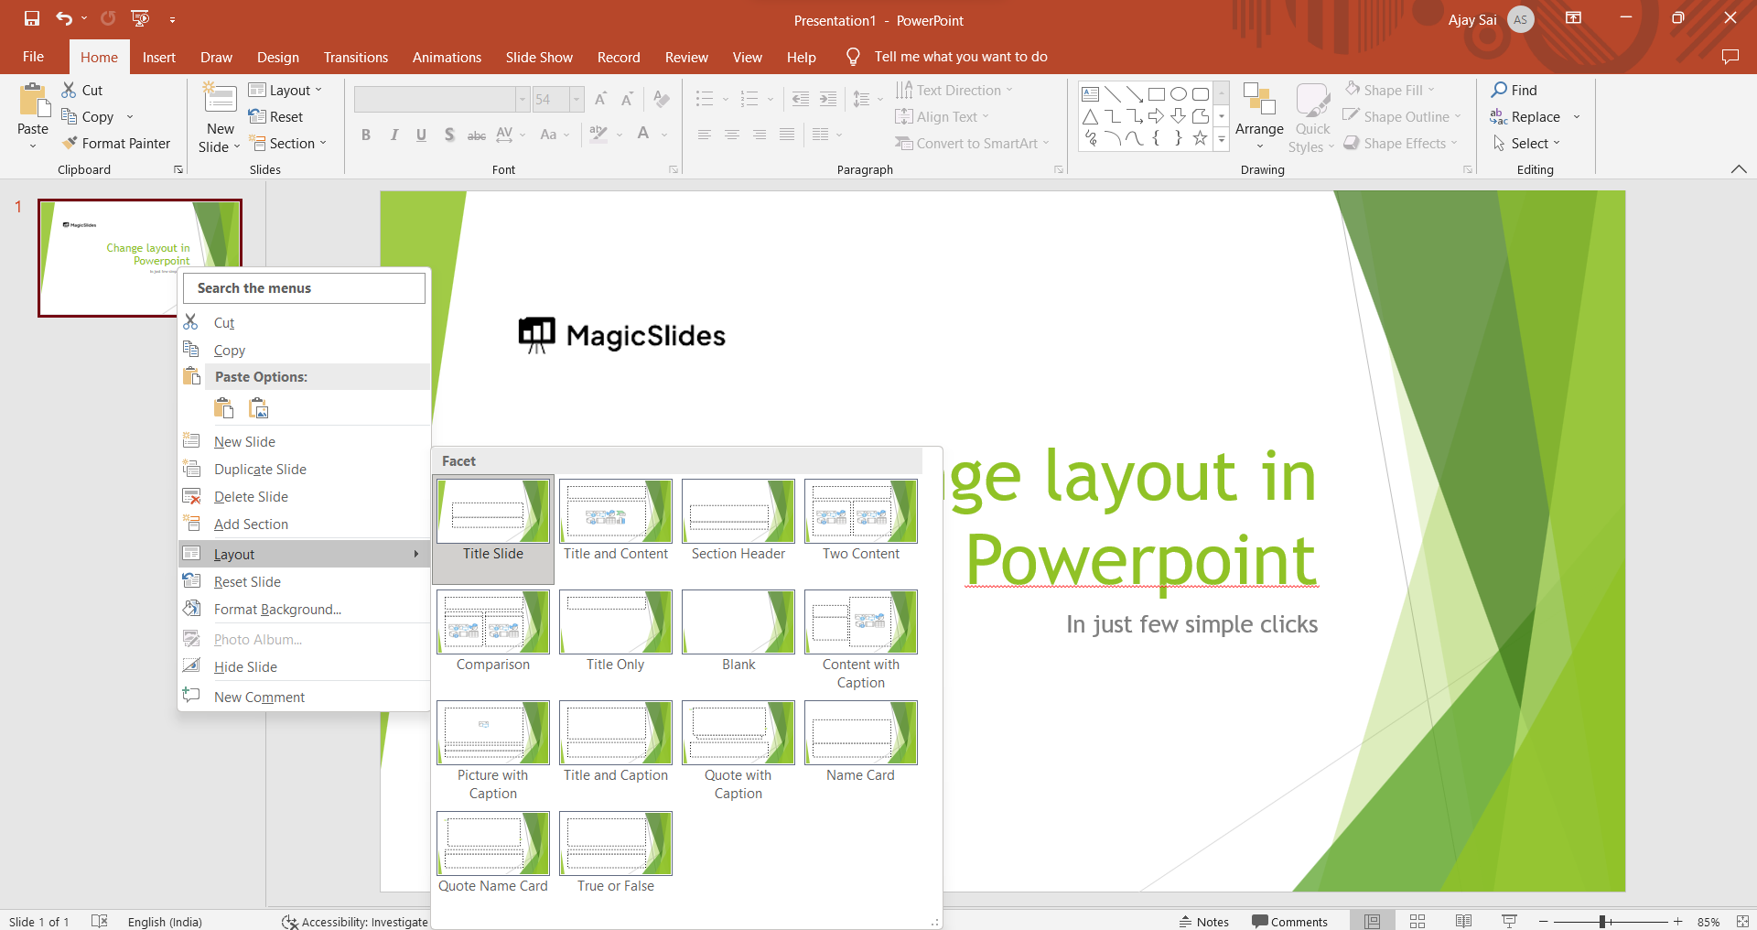Viewport: 1757px width, 930px height.
Task: Pick the Two Content layout thumbnail
Action: pyautogui.click(x=860, y=513)
